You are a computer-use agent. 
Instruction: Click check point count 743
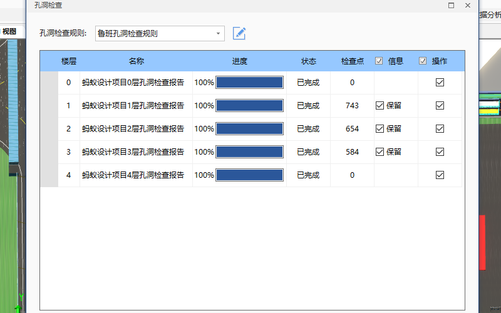tap(352, 105)
